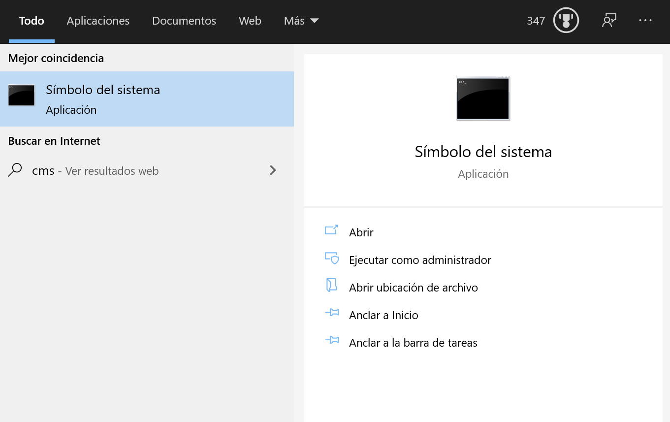This screenshot has width=670, height=422.
Task: Switch to the Documentos tab
Action: point(184,21)
